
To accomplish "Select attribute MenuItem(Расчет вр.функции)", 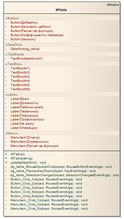I will coord(35,146).
